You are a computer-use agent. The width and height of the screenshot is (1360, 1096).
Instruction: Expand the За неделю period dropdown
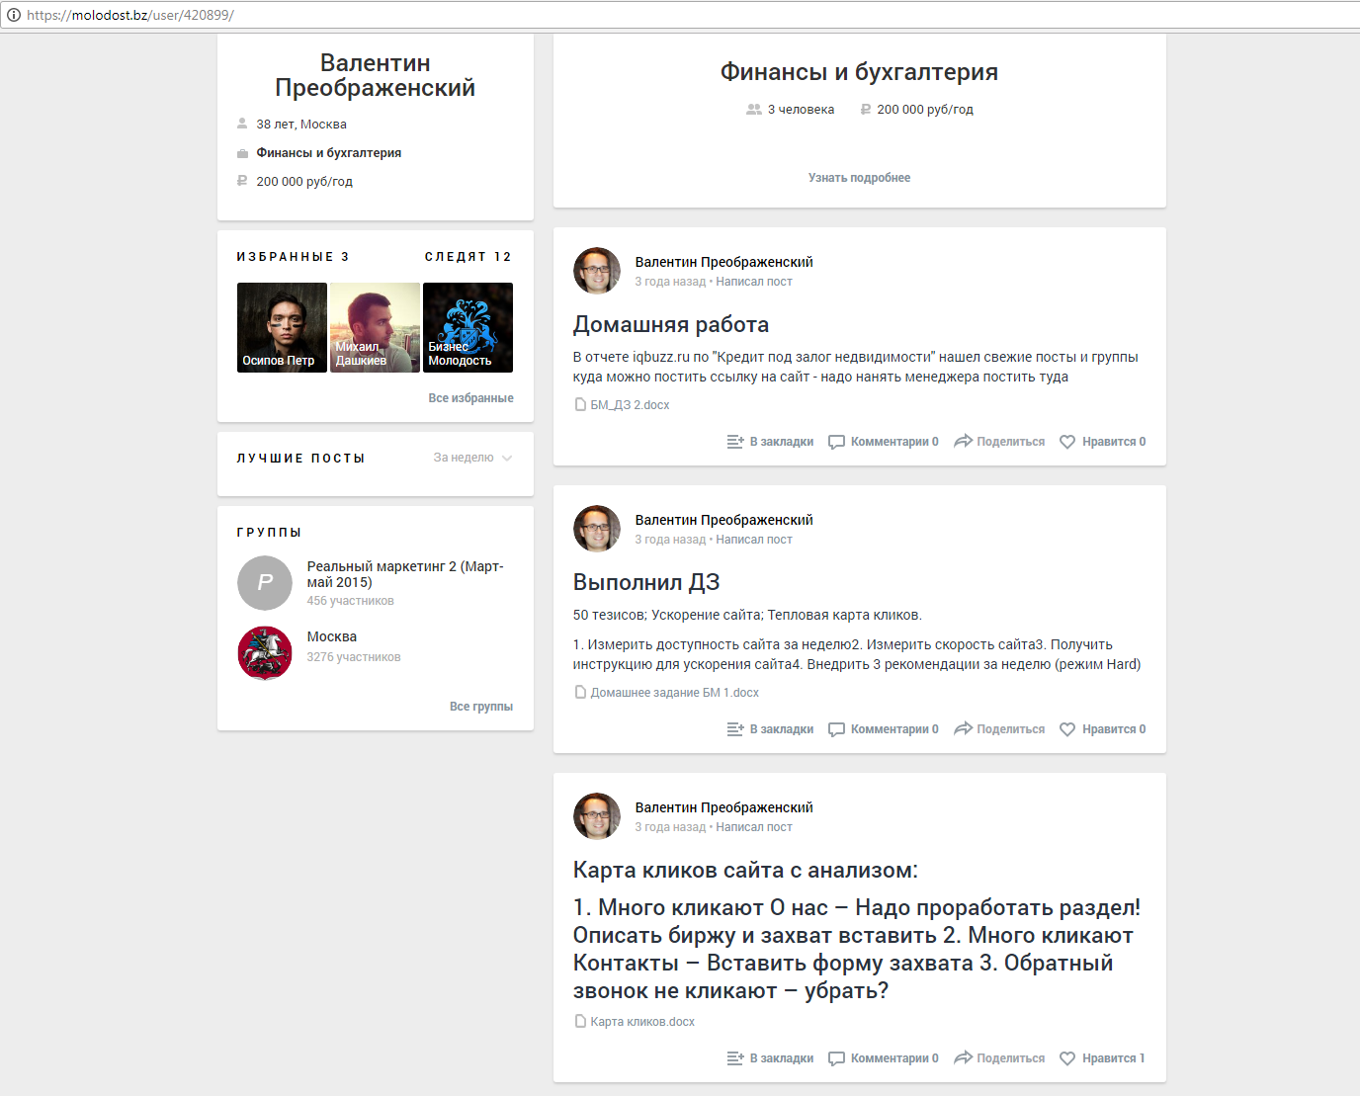[x=472, y=458]
